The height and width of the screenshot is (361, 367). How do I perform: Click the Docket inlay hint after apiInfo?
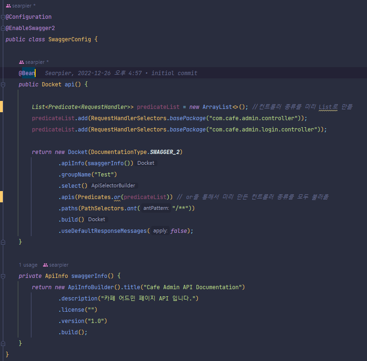[146, 163]
